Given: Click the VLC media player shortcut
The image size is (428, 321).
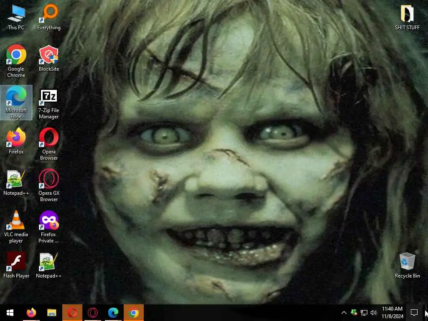Looking at the screenshot, I should coord(16,227).
